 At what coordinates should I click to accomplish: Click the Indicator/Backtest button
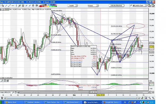[x=116, y=5]
